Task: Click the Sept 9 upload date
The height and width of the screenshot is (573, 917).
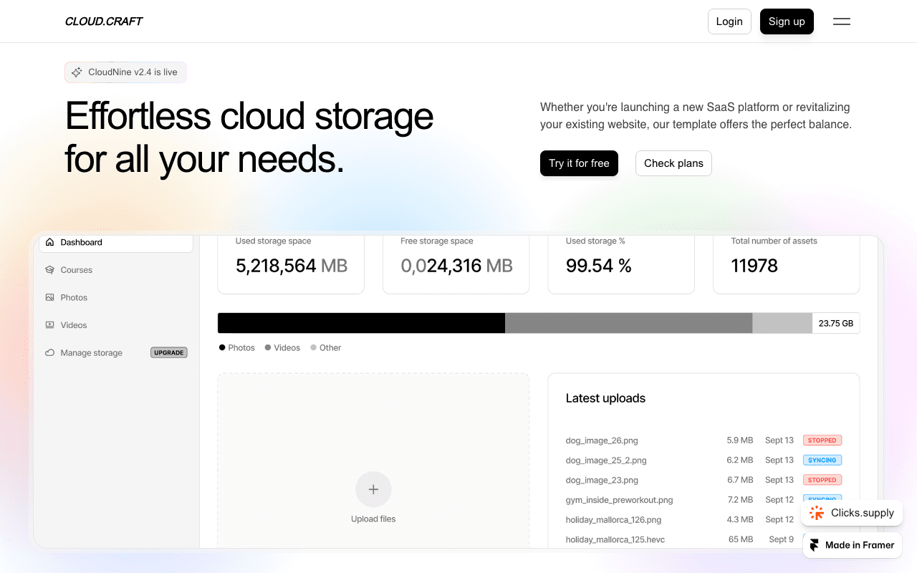Action: (x=781, y=539)
